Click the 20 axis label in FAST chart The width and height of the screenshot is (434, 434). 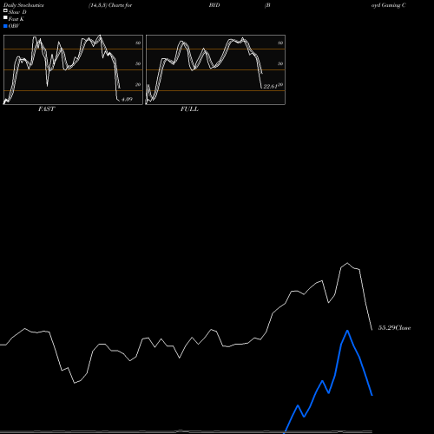point(138,84)
